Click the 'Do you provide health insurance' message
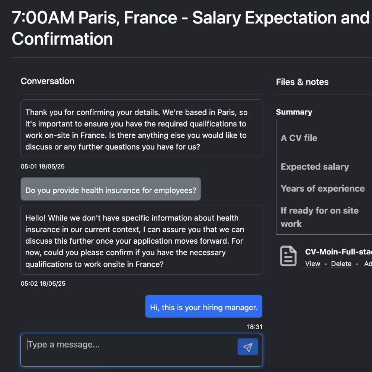Viewport: 372px width, 372px height. pyautogui.click(x=110, y=190)
